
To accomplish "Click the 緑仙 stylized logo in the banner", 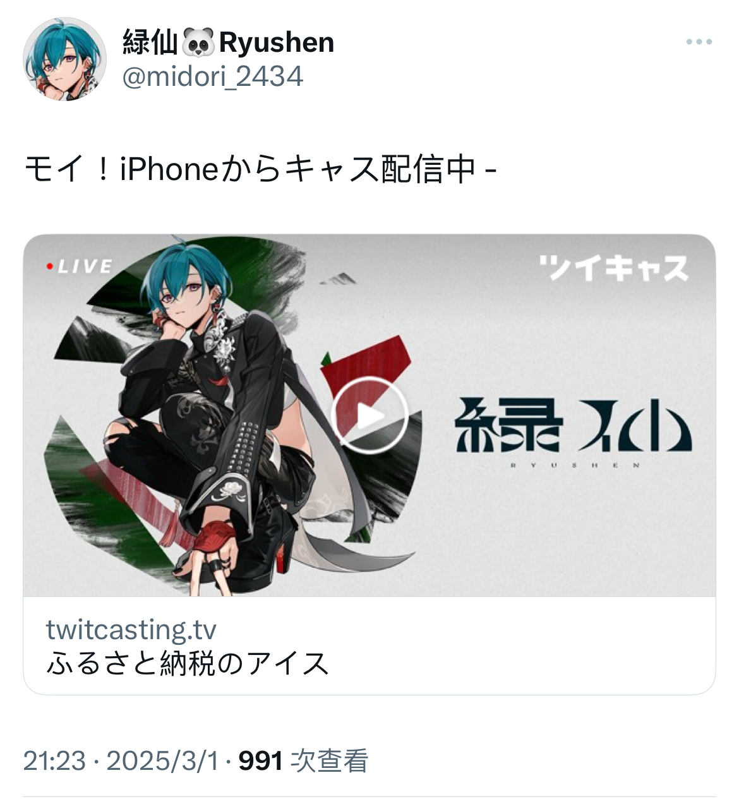I will 574,425.
